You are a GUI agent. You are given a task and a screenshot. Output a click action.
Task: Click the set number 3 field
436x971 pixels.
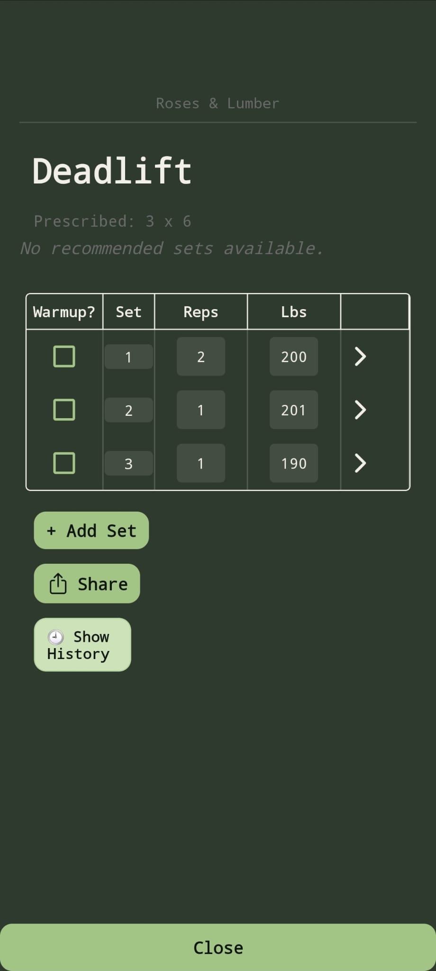(128, 463)
